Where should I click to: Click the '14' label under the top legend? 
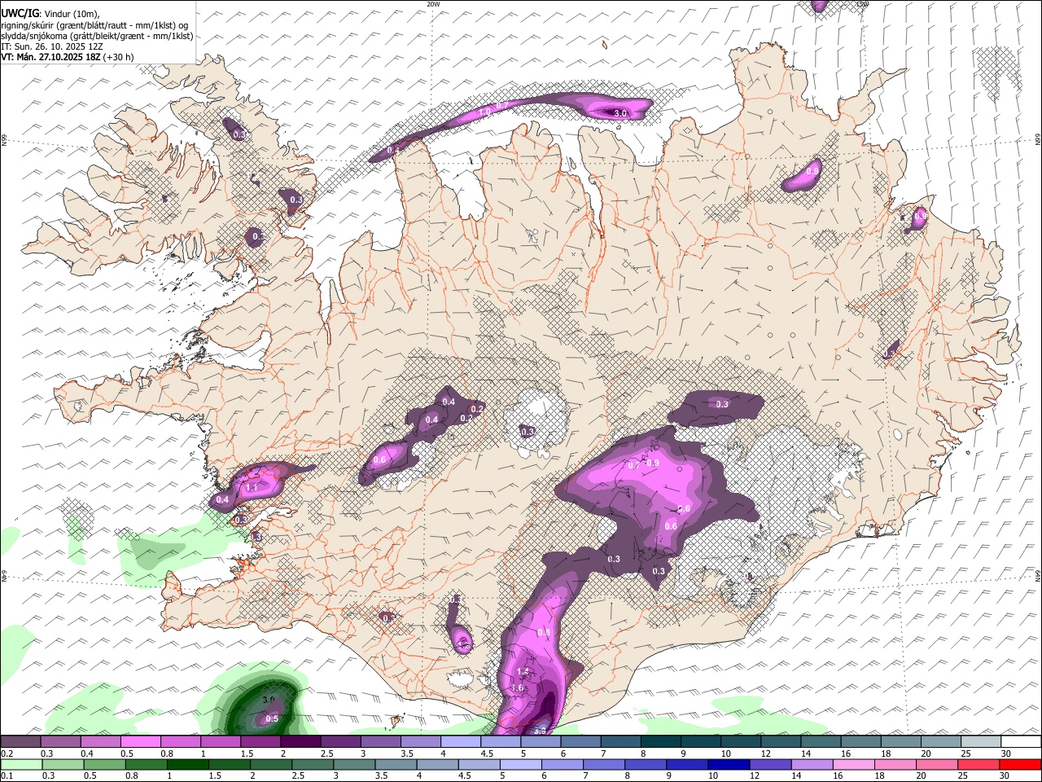point(806,753)
